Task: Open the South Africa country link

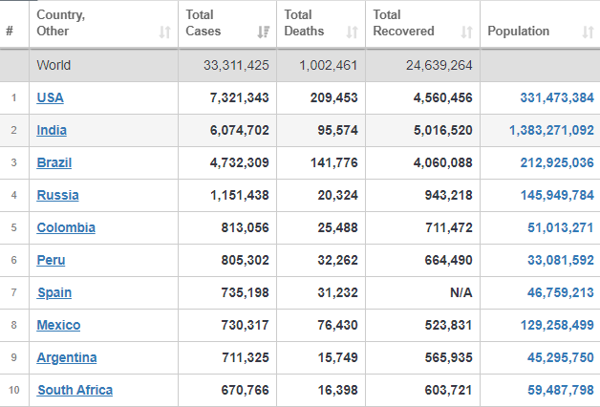Action: pyautogui.click(x=75, y=390)
